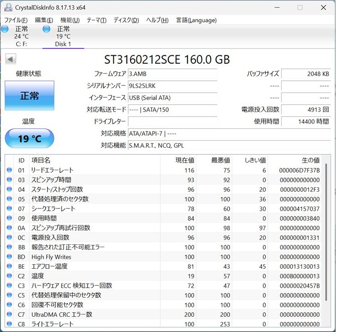
Task: Click raw value 000000003840
Action: pyautogui.click(x=300, y=219)
